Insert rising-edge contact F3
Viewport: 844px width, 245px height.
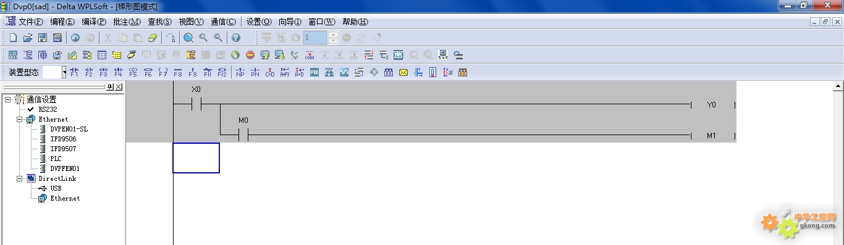point(104,72)
